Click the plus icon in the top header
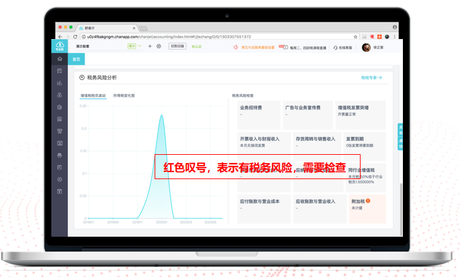Image resolution: width=460 pixels, height=277 pixels. point(149,47)
